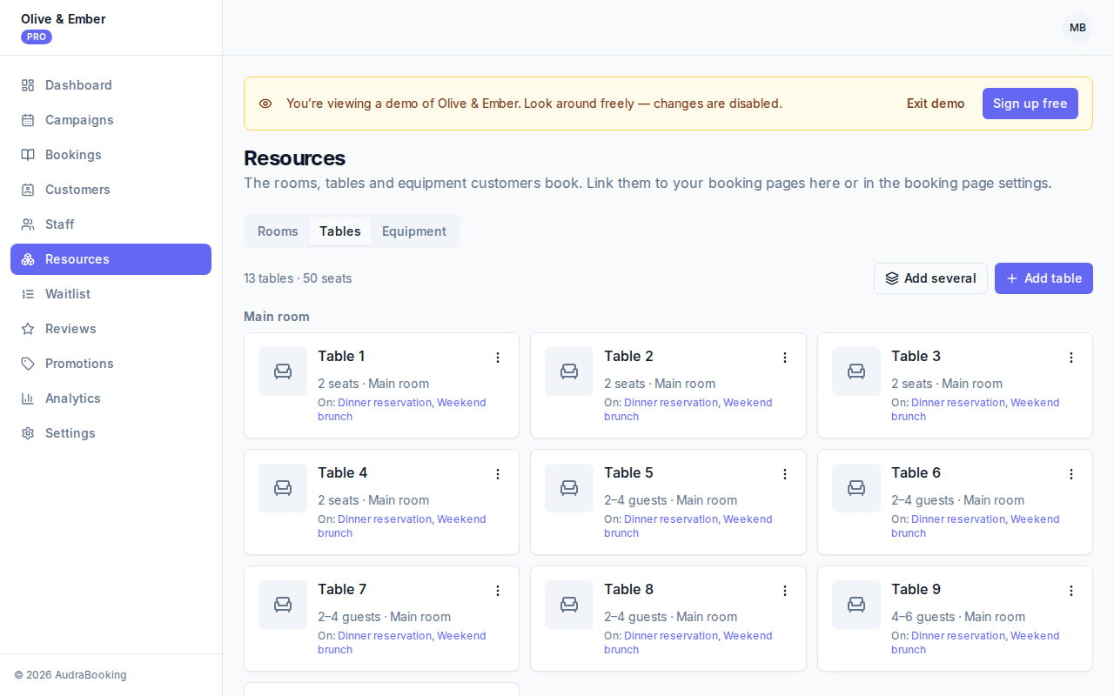
Task: Open Dinner reservation link on Table 6
Action: click(959, 519)
